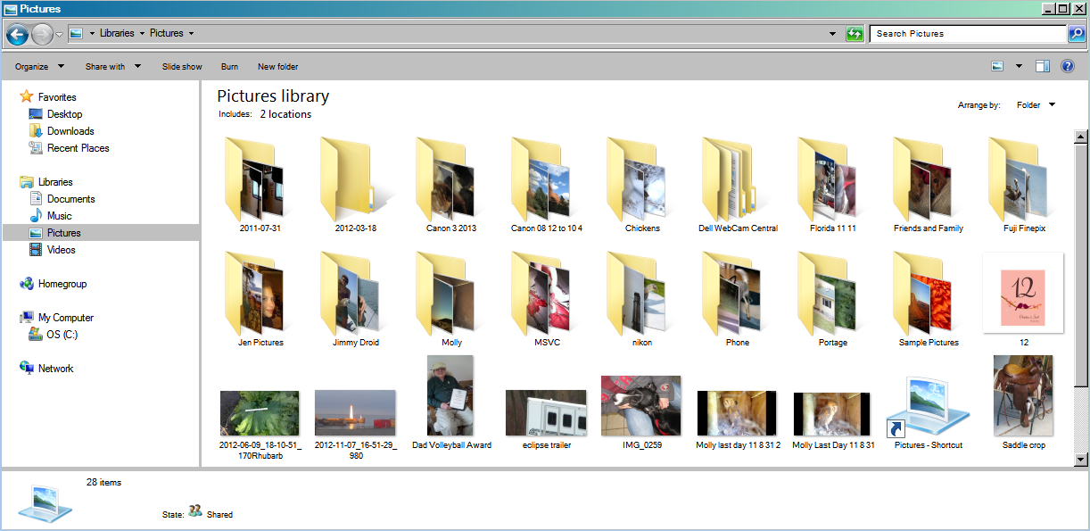Select the Dell WebCam Central folder
The height and width of the screenshot is (531, 1090).
731,179
